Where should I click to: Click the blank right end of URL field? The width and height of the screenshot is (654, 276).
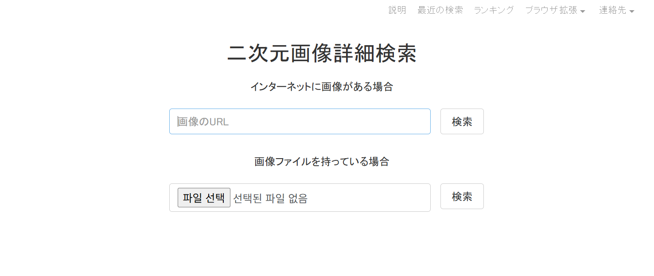pyautogui.click(x=399, y=121)
